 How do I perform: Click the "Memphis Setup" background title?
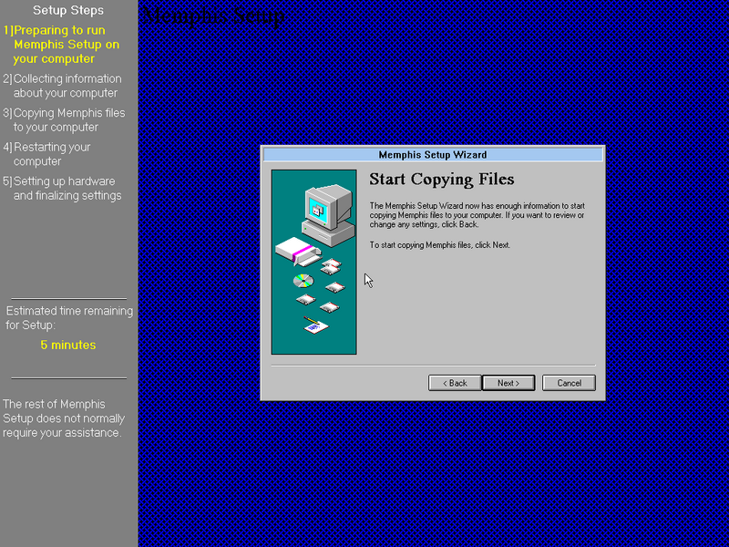click(213, 16)
